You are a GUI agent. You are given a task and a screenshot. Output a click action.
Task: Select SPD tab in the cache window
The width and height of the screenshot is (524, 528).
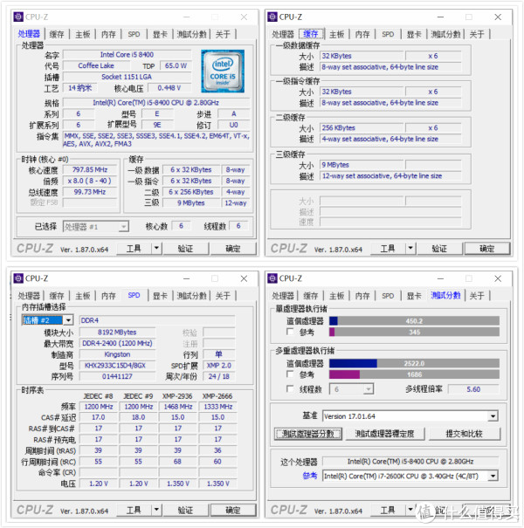388,34
